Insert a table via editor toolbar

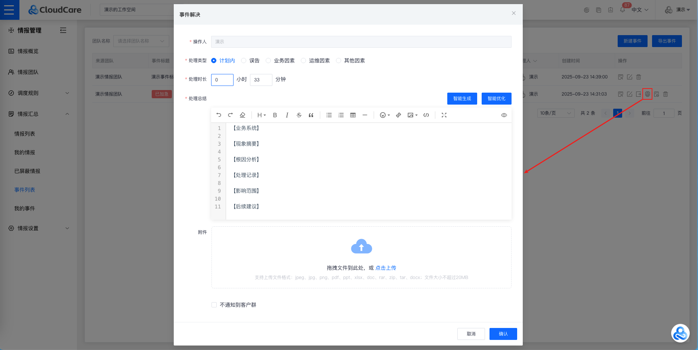pos(353,115)
